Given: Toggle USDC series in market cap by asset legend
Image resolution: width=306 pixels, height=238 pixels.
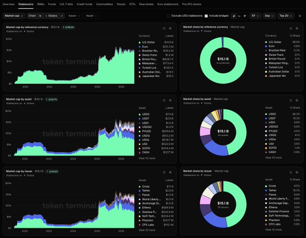Looking at the screenshot, I should pyautogui.click(x=156, y=114).
